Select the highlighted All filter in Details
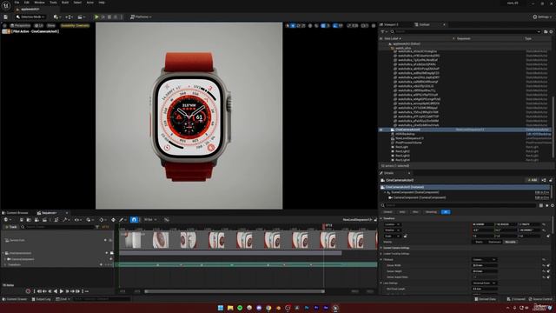 pyautogui.click(x=446, y=212)
